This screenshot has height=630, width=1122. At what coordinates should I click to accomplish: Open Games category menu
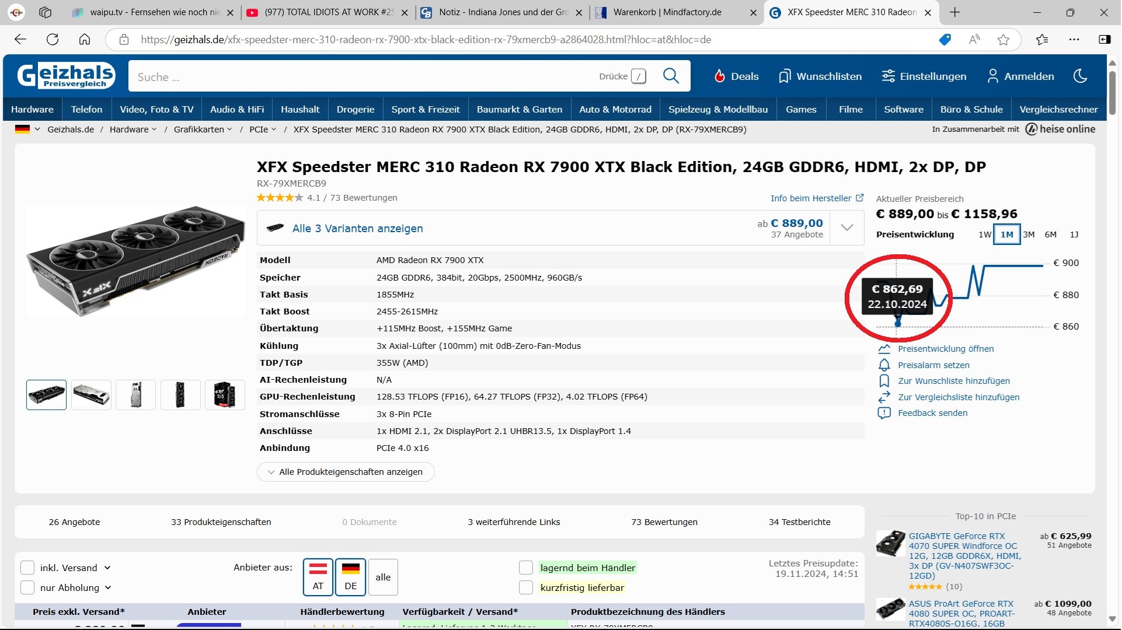pos(800,109)
